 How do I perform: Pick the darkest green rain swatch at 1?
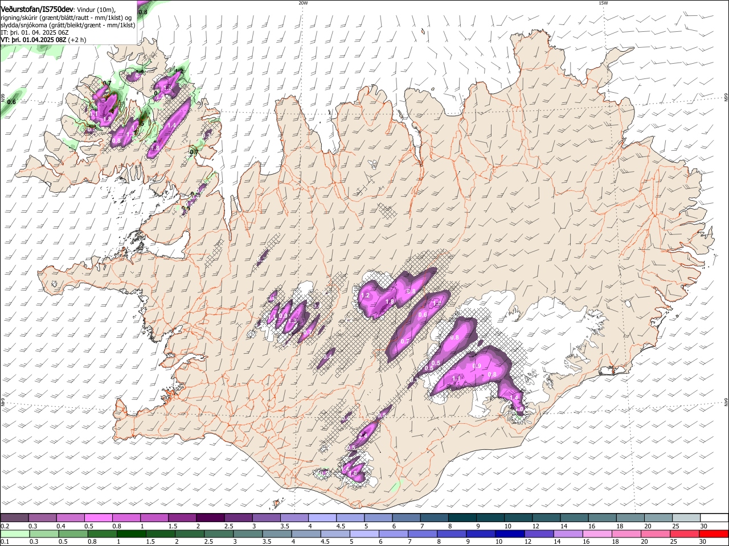131,534
